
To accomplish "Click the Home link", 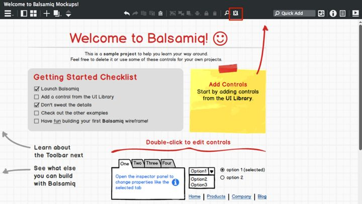I will (x=195, y=196).
